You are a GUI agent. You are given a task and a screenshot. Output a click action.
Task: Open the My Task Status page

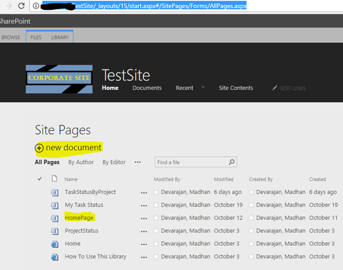[84, 205]
